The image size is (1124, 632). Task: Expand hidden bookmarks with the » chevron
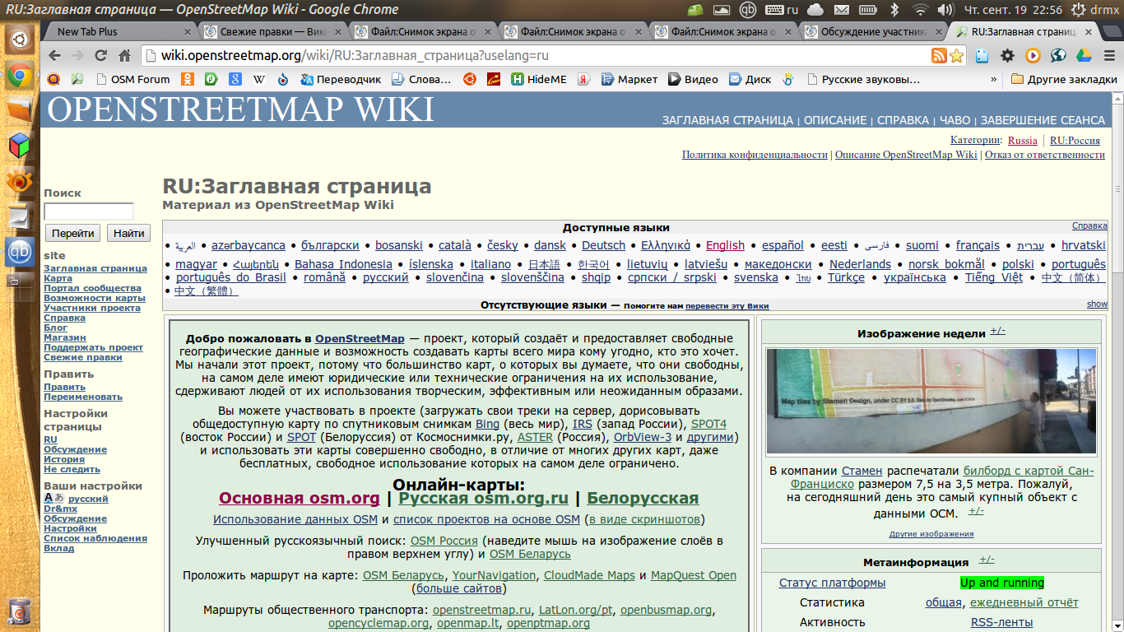pos(993,80)
